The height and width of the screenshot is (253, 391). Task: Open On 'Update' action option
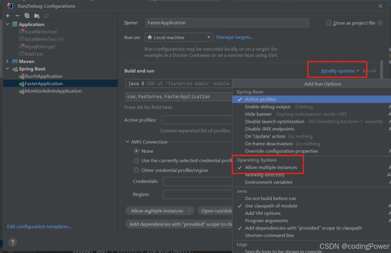coord(312,137)
